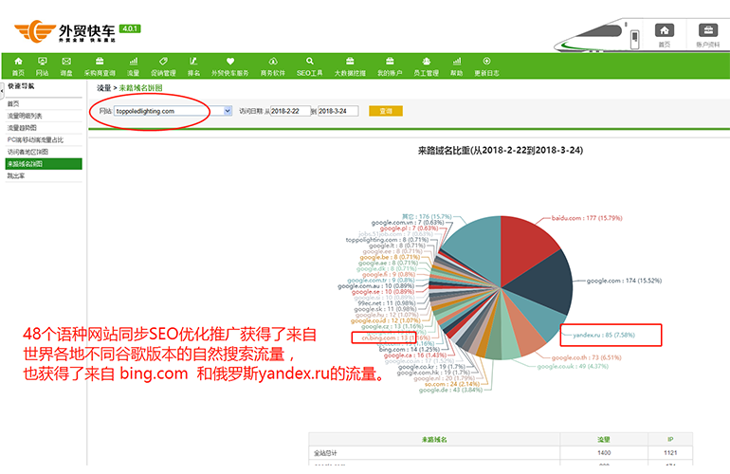Click the bing.com : 14 (1.25%) label
This screenshot has width=730, height=474.
pyautogui.click(x=410, y=349)
